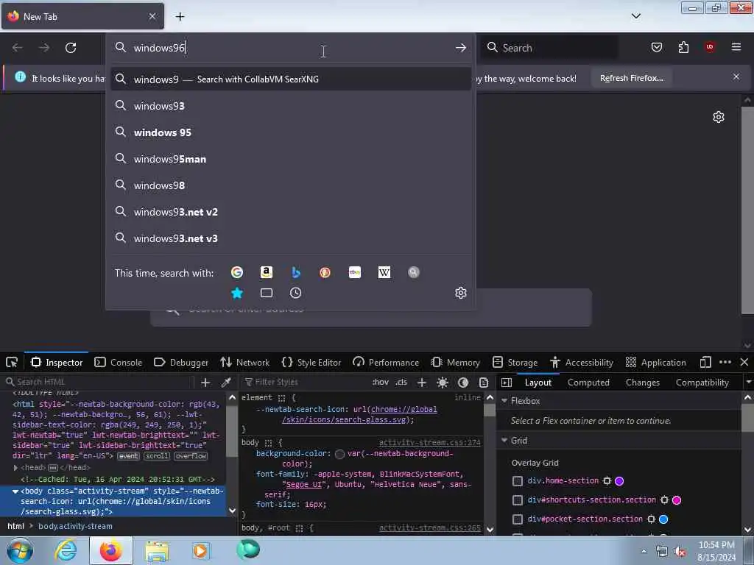Select the Computed sidebar tab

point(588,383)
